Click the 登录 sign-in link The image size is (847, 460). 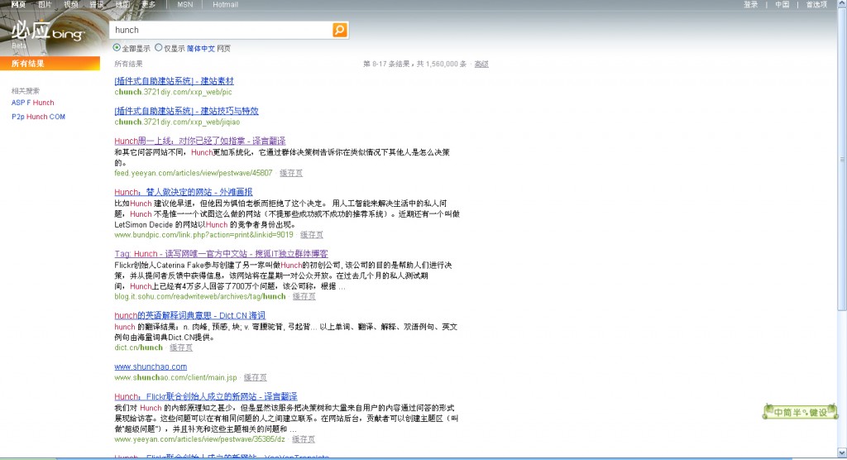point(750,4)
